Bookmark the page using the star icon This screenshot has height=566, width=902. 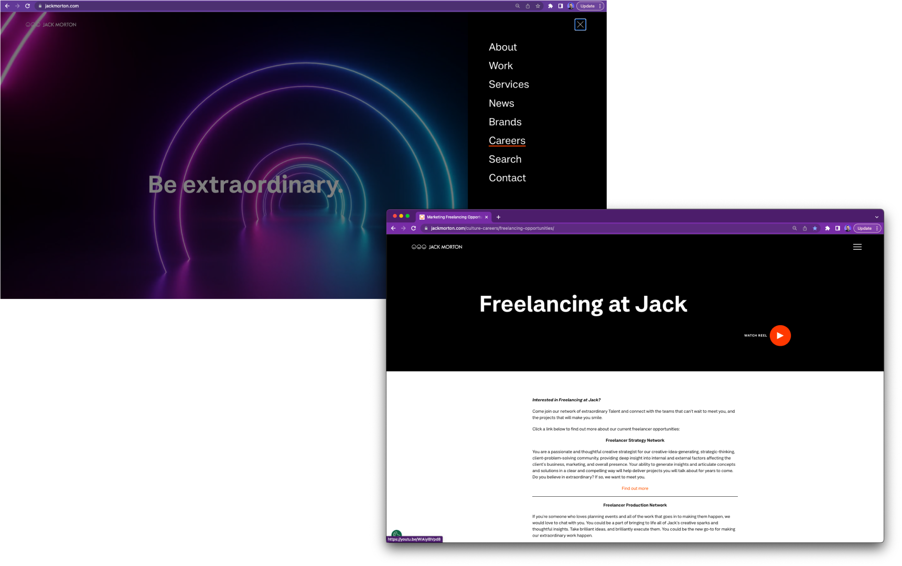coord(814,228)
